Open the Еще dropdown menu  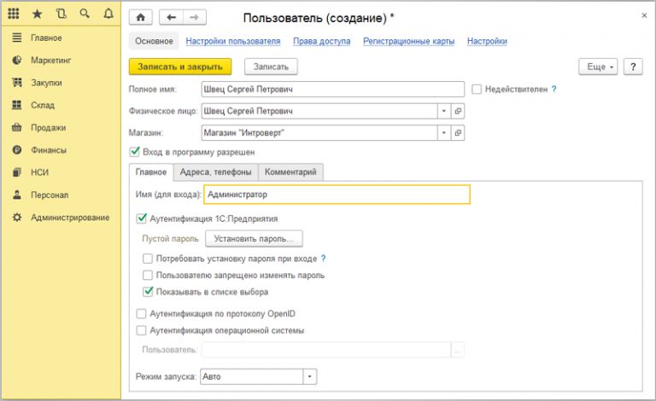(598, 67)
